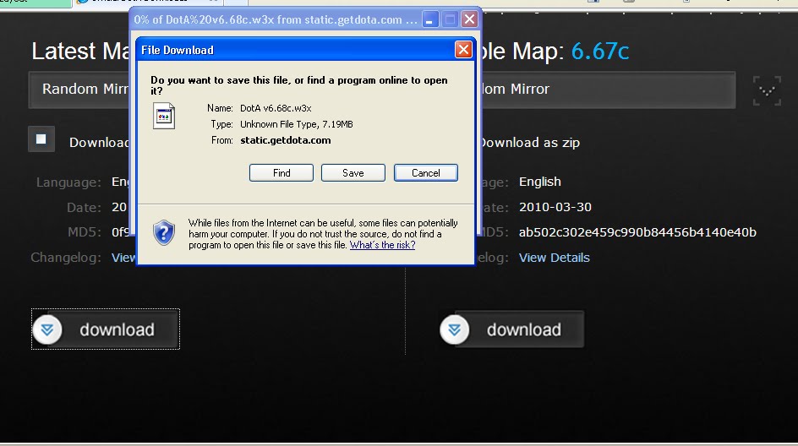798x446 pixels.
Task: Save the DotA v6.68c.w3x file
Action: [353, 173]
